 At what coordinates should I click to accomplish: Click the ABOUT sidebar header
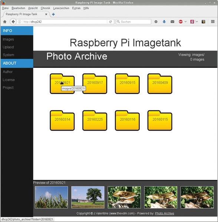point(17,63)
